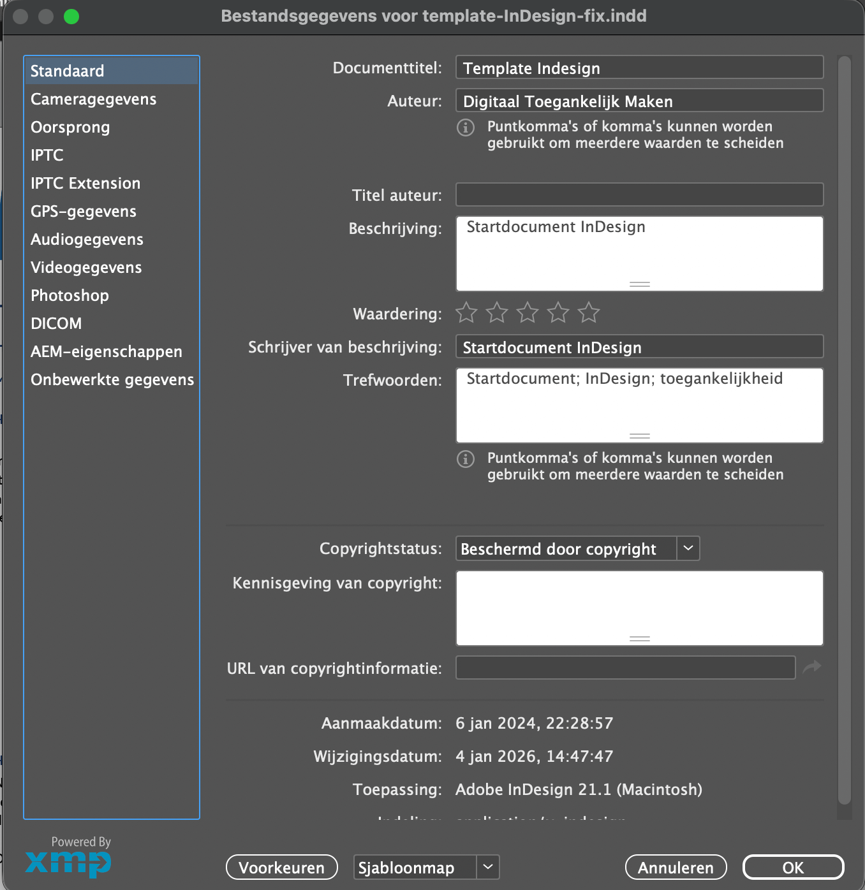View the Onbewerkte gegevens panel
Image resolution: width=865 pixels, height=890 pixels.
(112, 379)
